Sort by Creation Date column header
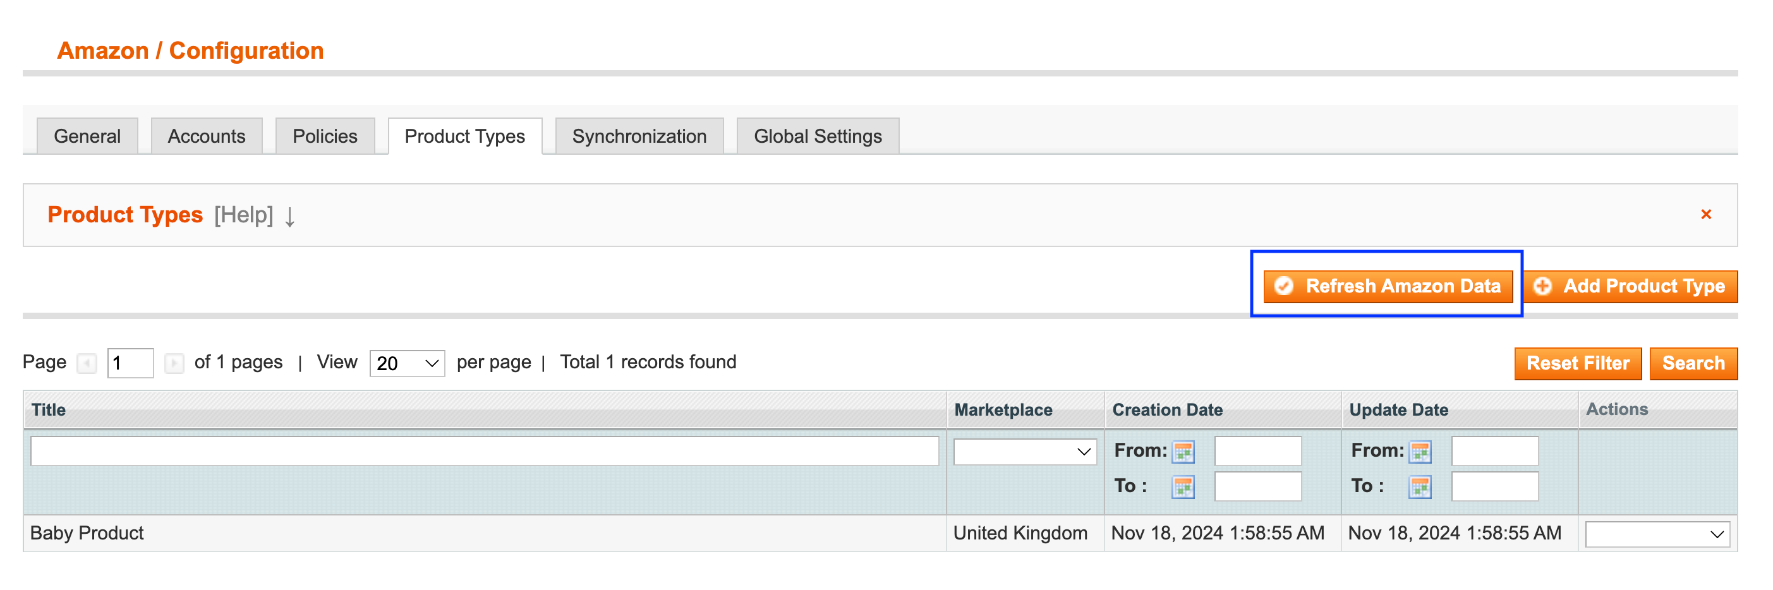Screen dimensions: 1773x590 1167,411
